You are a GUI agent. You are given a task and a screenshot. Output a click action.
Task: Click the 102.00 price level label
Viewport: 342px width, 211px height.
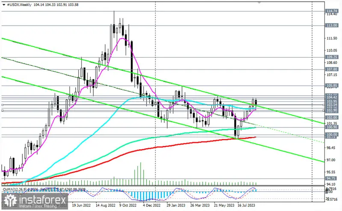(332, 117)
